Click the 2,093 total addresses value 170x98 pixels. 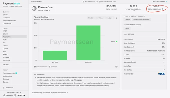click(x=156, y=6)
